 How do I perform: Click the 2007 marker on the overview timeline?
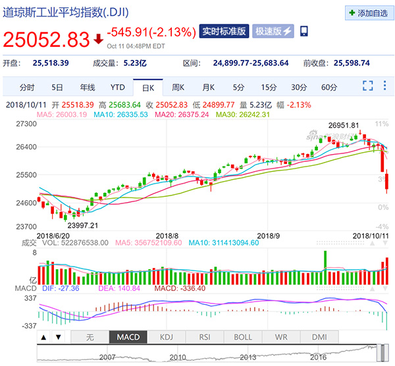point(107,357)
